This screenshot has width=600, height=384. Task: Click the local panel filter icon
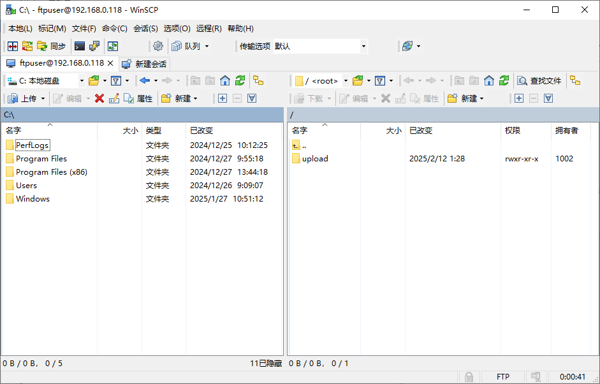(116, 81)
